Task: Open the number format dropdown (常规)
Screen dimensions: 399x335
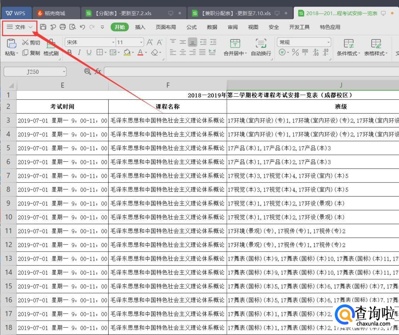Action: (x=328, y=42)
